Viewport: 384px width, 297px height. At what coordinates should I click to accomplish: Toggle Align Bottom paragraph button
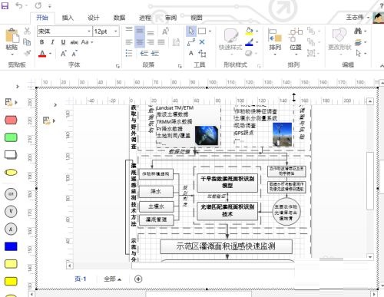151,33
